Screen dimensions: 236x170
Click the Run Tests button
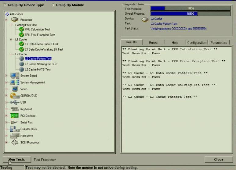pos(17,159)
